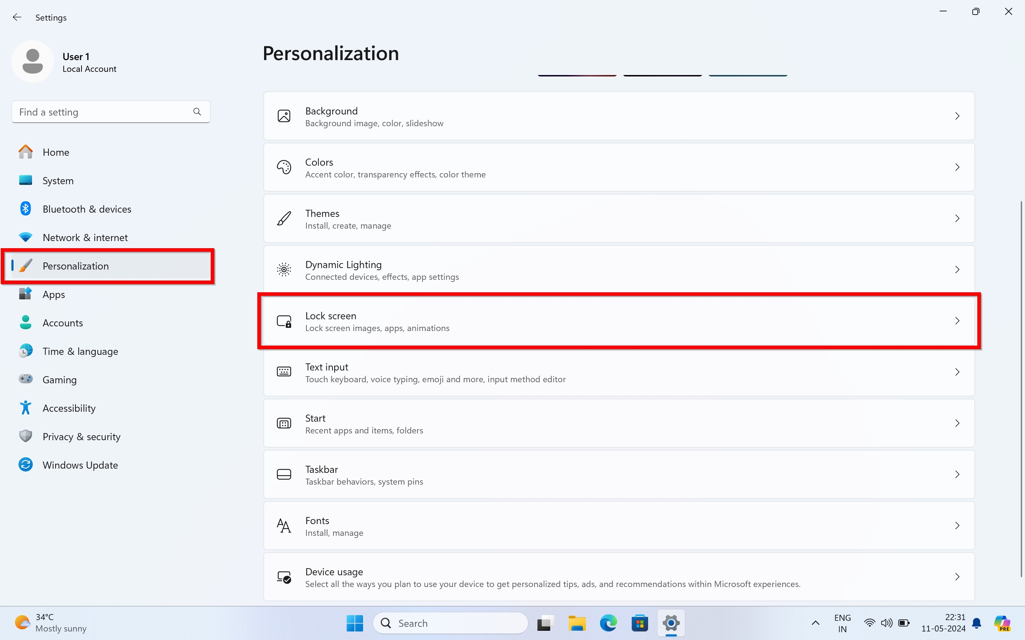This screenshot has width=1025, height=640.
Task: Show hidden icons in system tray
Action: coord(815,623)
